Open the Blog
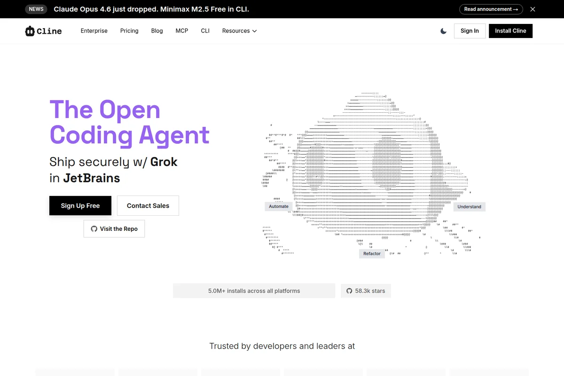Viewport: 564px width, 376px height. [157, 31]
